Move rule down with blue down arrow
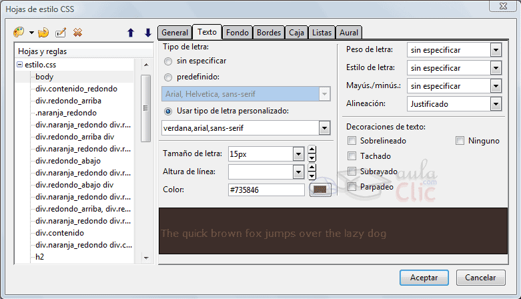 [x=147, y=32]
